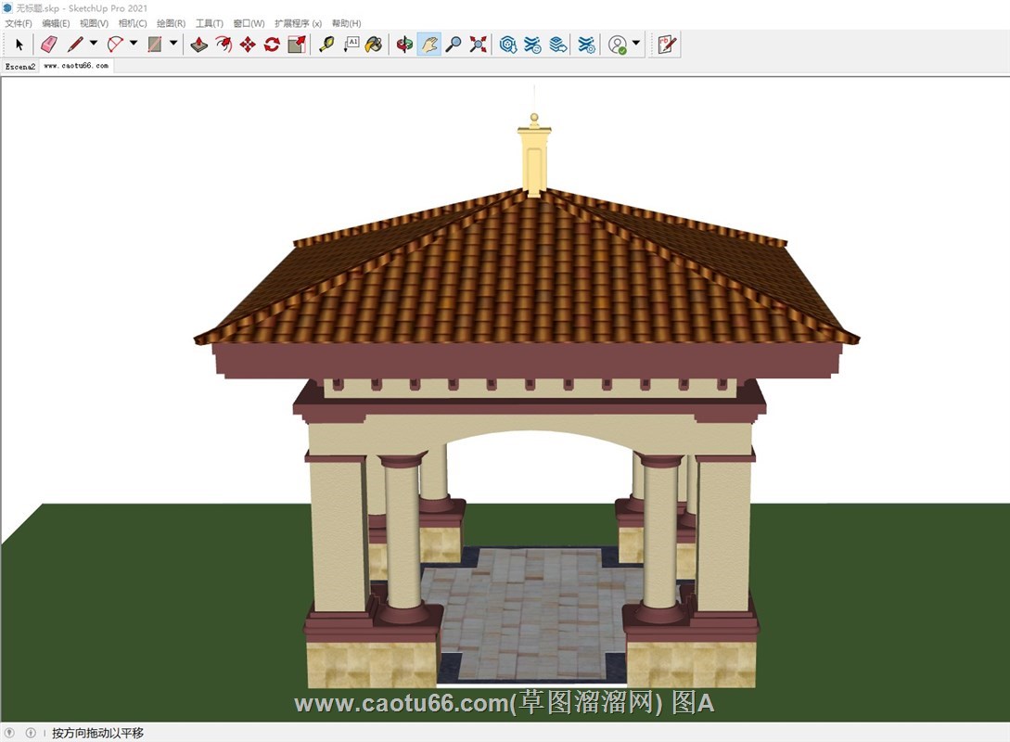Viewport: 1010px width, 742px height.
Task: Open the Arc tool dropdown arrow
Action: click(x=133, y=44)
